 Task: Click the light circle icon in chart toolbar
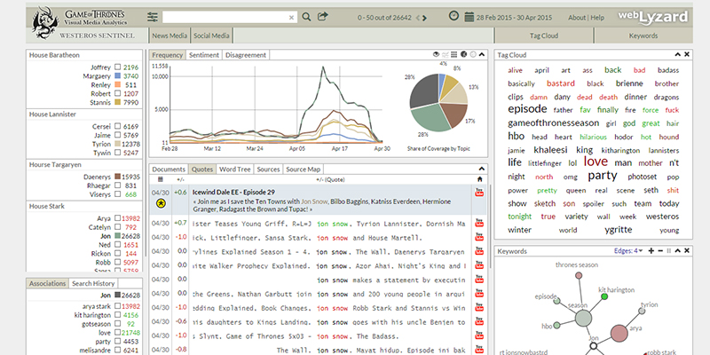pyautogui.click(x=473, y=54)
